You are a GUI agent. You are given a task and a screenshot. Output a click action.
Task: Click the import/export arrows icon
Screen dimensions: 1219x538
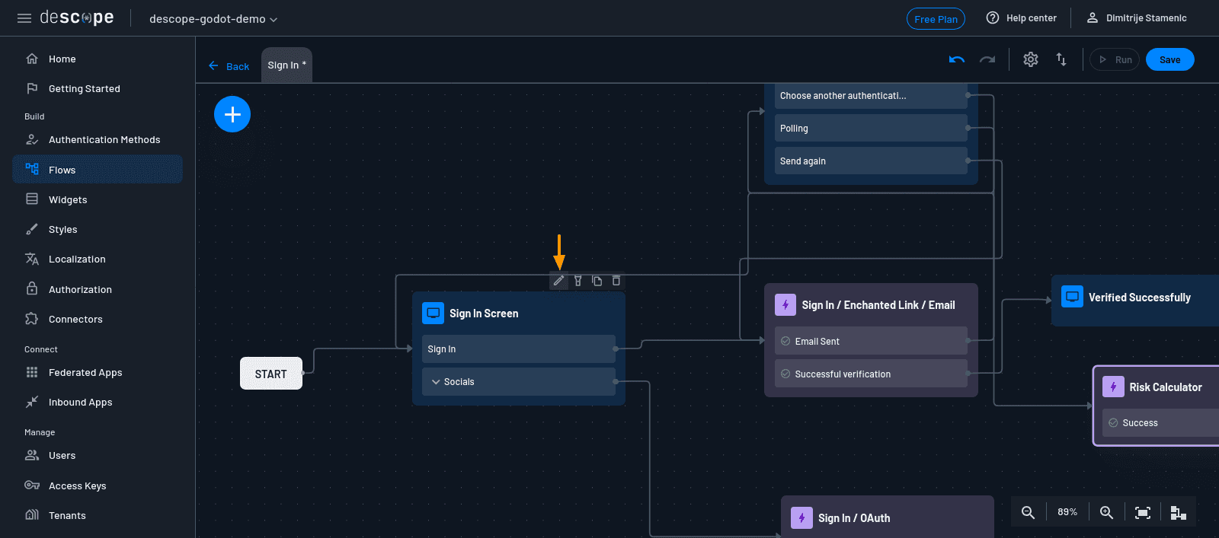[x=1061, y=59]
